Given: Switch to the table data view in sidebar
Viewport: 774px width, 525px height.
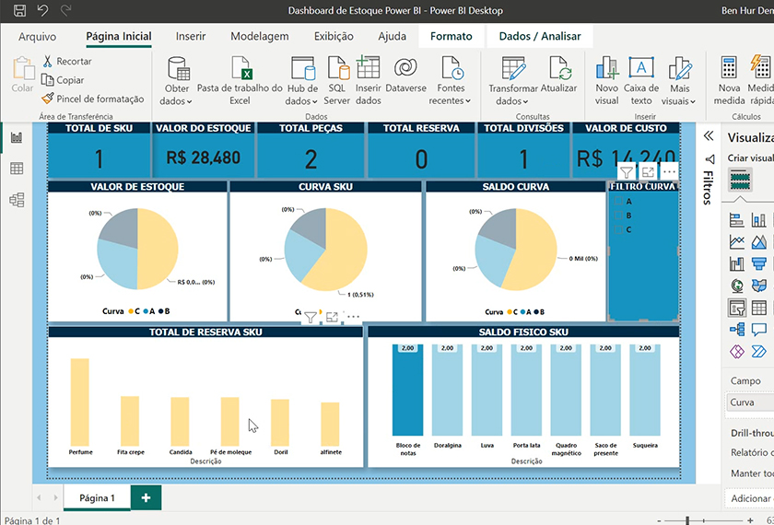Looking at the screenshot, I should pyautogui.click(x=17, y=169).
